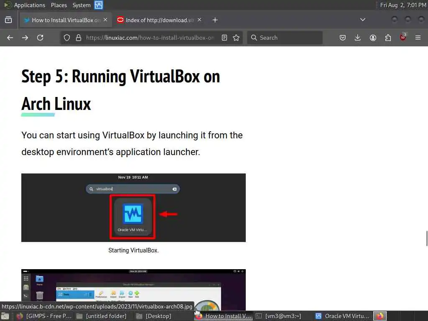This screenshot has width=428, height=321.
Task: Expand the list all tabs chevron
Action: 363,20
